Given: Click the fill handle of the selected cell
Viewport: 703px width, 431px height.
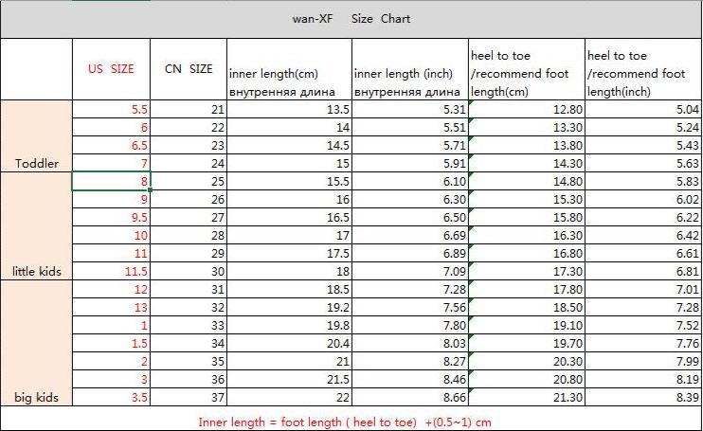Looking at the screenshot, I should click(150, 190).
